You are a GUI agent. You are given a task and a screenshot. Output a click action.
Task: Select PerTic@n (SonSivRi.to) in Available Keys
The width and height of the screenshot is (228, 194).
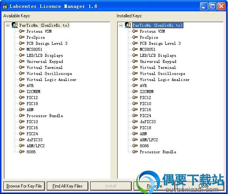click(44, 25)
